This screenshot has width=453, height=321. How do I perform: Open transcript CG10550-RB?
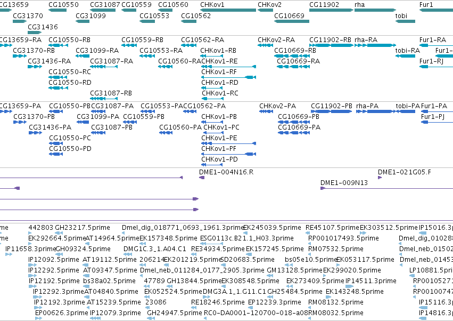[x=69, y=39]
